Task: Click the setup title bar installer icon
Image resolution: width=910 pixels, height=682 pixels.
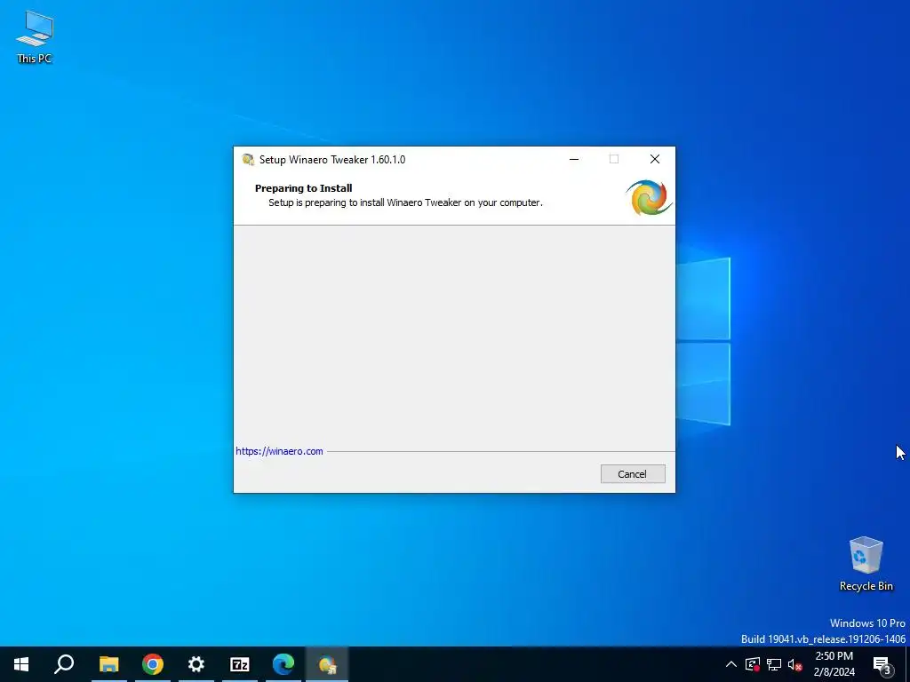Action: [249, 160]
